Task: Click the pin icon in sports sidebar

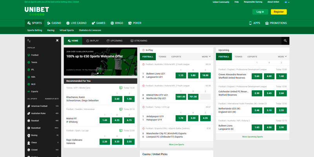Action: [57, 40]
